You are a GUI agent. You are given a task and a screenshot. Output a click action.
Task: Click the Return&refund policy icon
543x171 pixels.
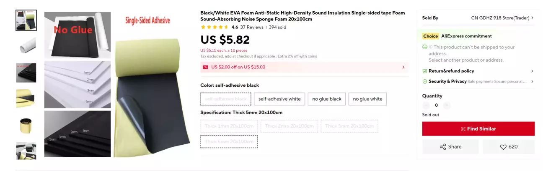click(x=425, y=71)
